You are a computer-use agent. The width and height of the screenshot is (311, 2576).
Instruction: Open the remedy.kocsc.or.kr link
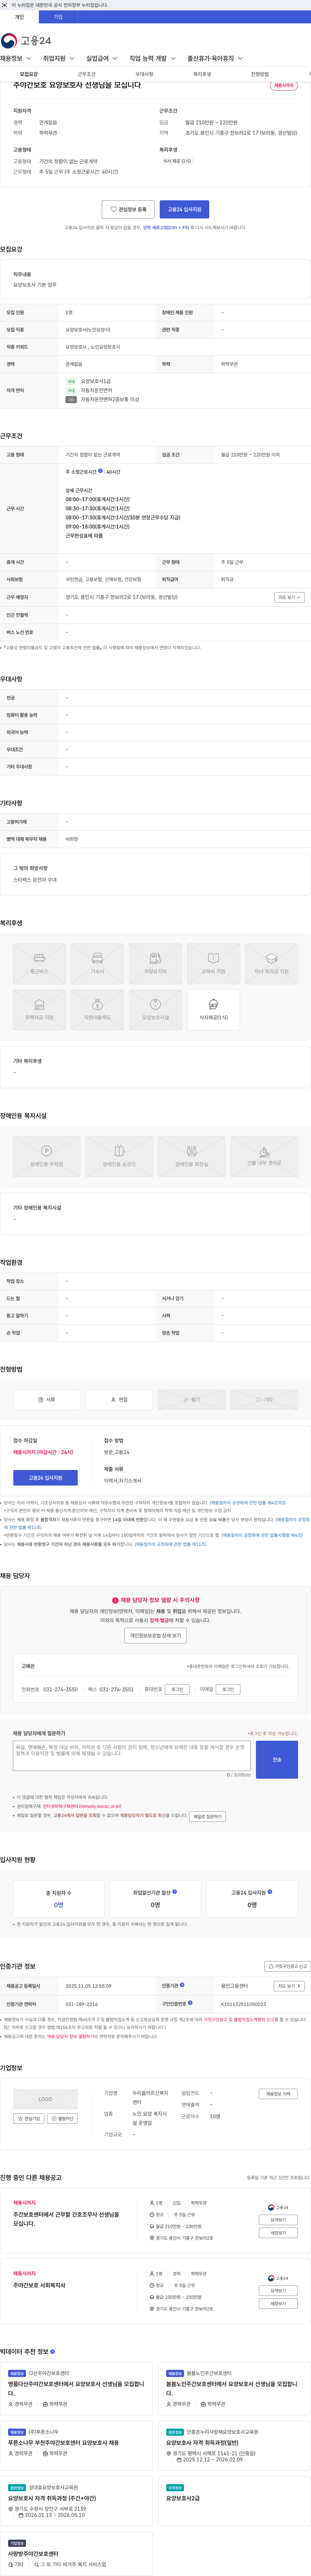click(82, 1806)
